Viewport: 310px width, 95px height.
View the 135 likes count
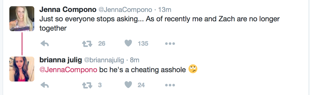pos(143,44)
